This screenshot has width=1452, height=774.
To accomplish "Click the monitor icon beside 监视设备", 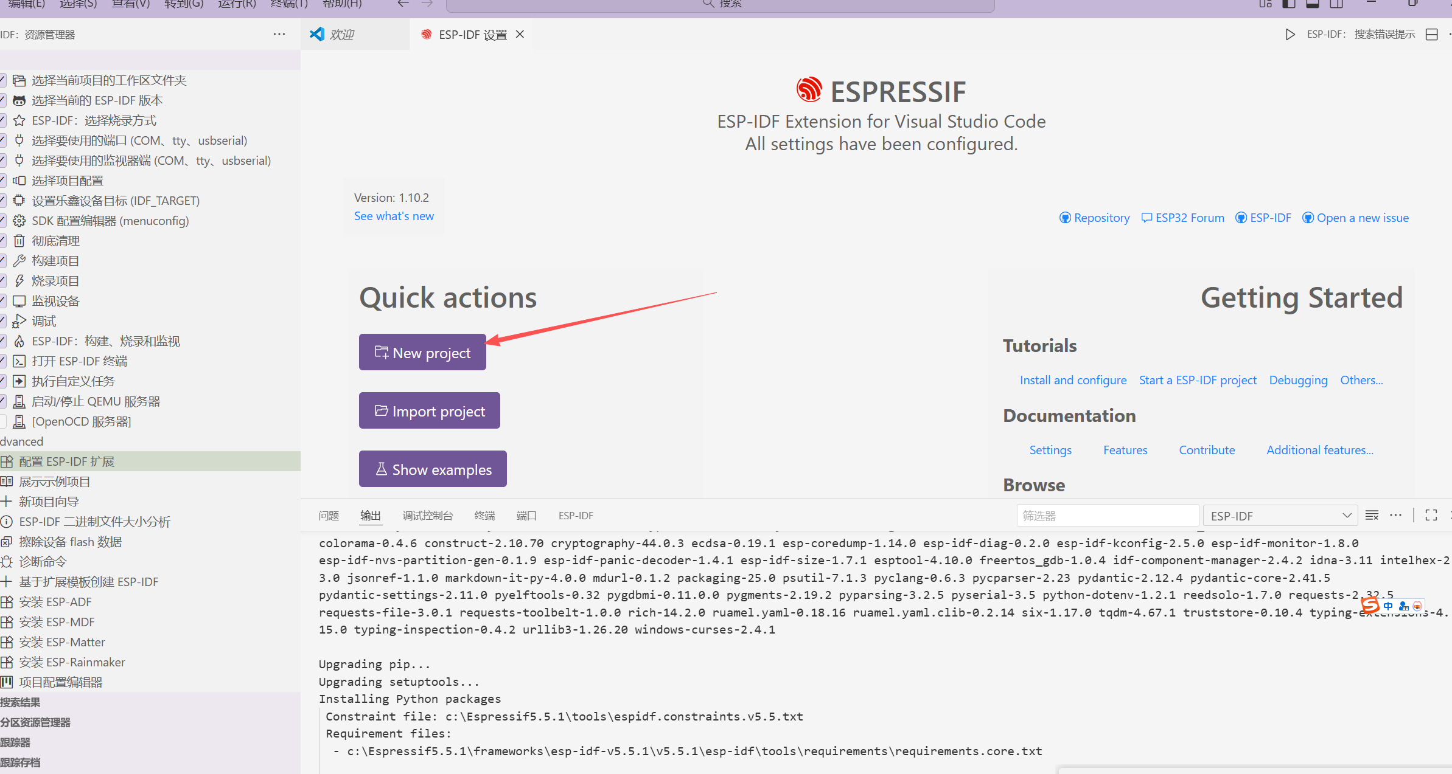I will [x=19, y=301].
